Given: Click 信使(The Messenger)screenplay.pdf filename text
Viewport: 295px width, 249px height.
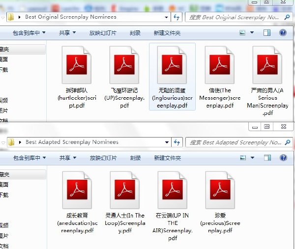Looking at the screenshot, I should click(220, 98).
